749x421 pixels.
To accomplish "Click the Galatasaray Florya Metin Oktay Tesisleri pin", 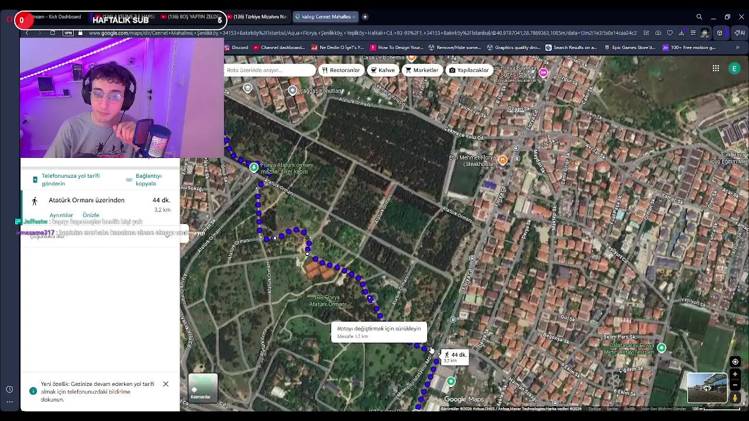I will click(x=661, y=348).
